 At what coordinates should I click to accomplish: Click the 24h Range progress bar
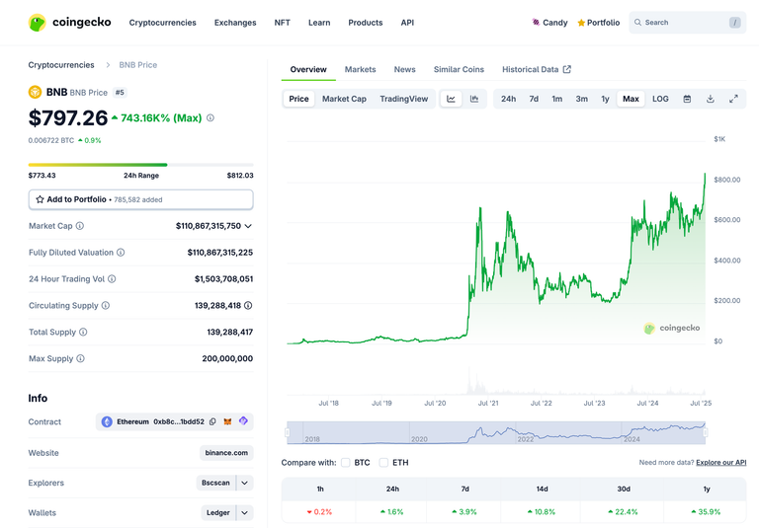point(141,165)
